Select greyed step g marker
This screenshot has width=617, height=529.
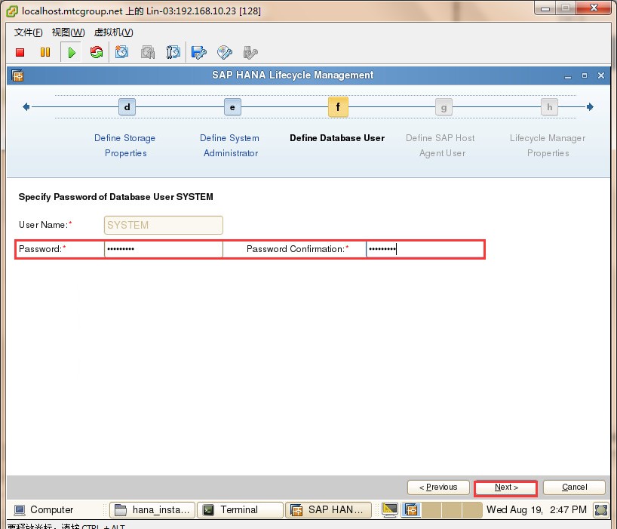444,107
